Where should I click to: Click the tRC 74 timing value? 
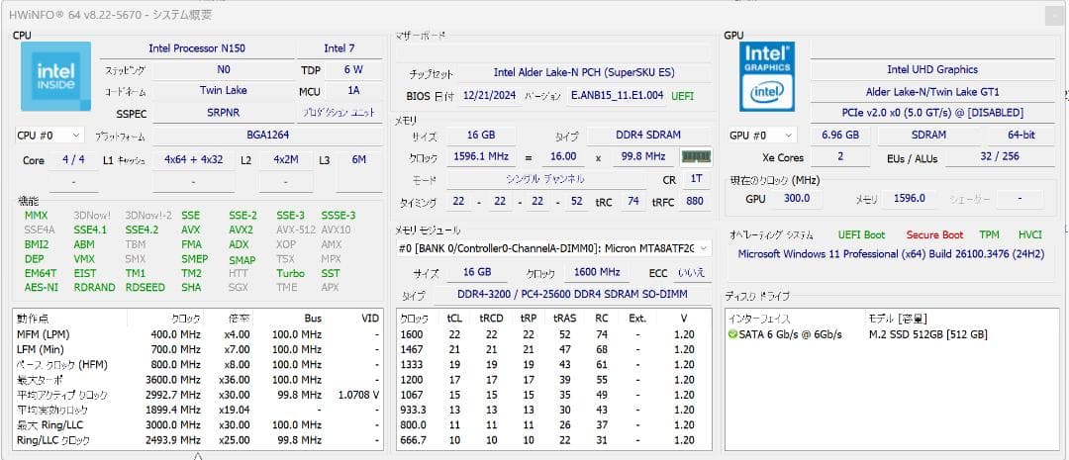(x=632, y=202)
